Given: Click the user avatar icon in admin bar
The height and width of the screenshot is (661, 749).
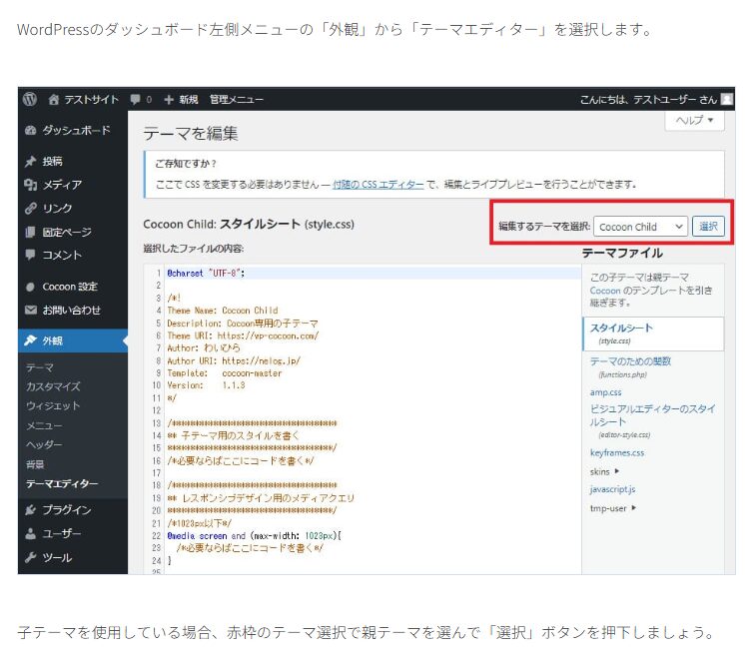Looking at the screenshot, I should pos(728,100).
